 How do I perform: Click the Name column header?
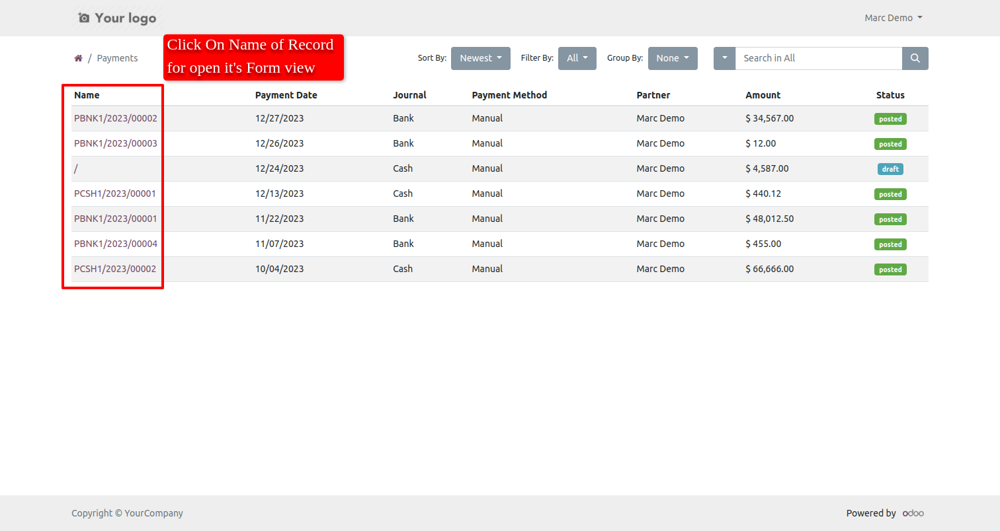[87, 95]
